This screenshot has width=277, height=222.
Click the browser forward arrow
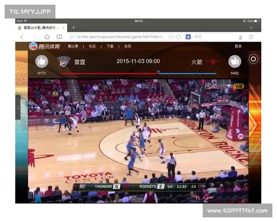click(34, 37)
